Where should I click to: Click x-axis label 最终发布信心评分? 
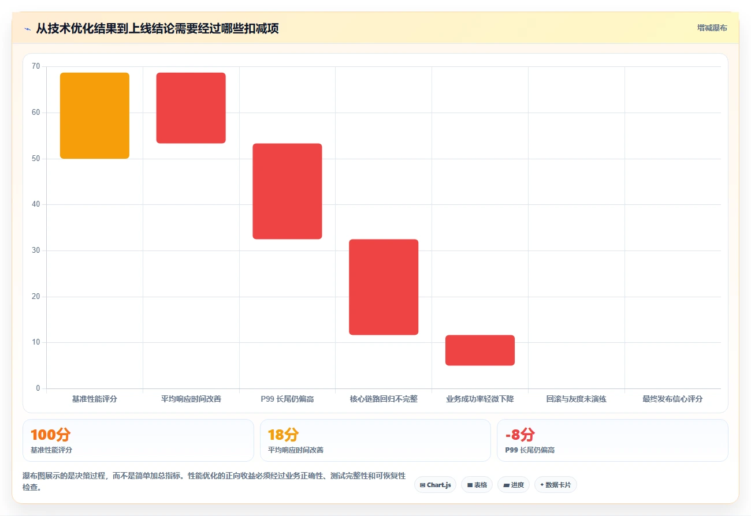(672, 399)
